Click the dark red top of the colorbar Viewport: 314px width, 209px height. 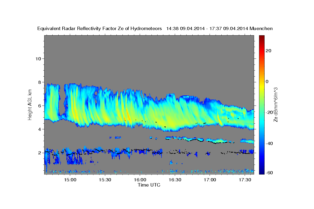tap(262, 37)
